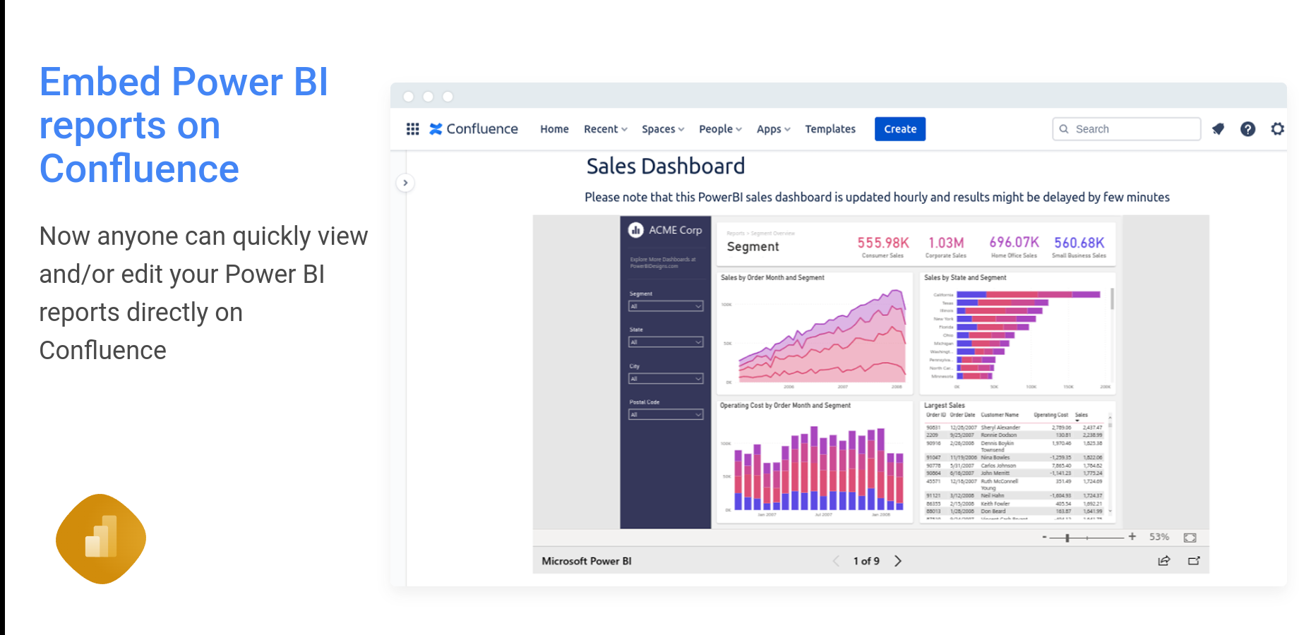1299x635 pixels.
Task: Adjust the Power BI zoom slider handle
Action: click(1067, 538)
